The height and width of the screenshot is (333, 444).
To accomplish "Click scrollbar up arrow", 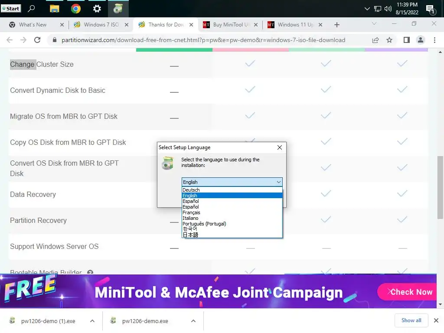I will [440, 52].
